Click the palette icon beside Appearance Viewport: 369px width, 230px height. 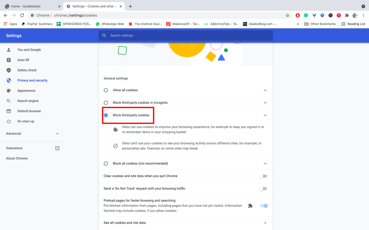(9, 91)
